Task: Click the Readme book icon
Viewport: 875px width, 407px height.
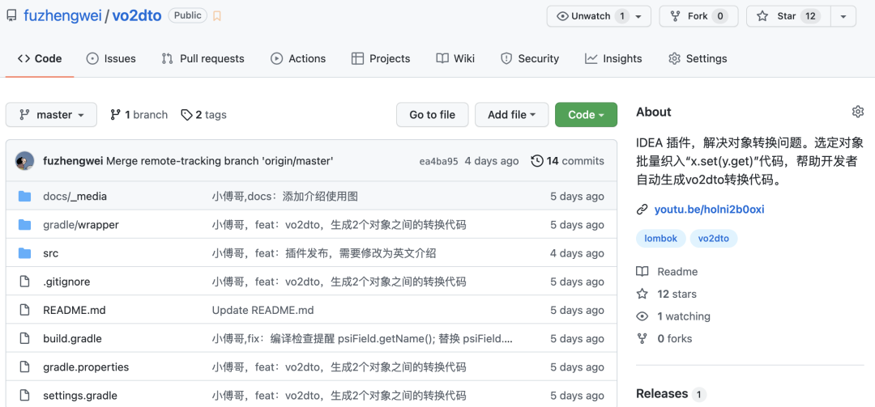Action: 642,272
